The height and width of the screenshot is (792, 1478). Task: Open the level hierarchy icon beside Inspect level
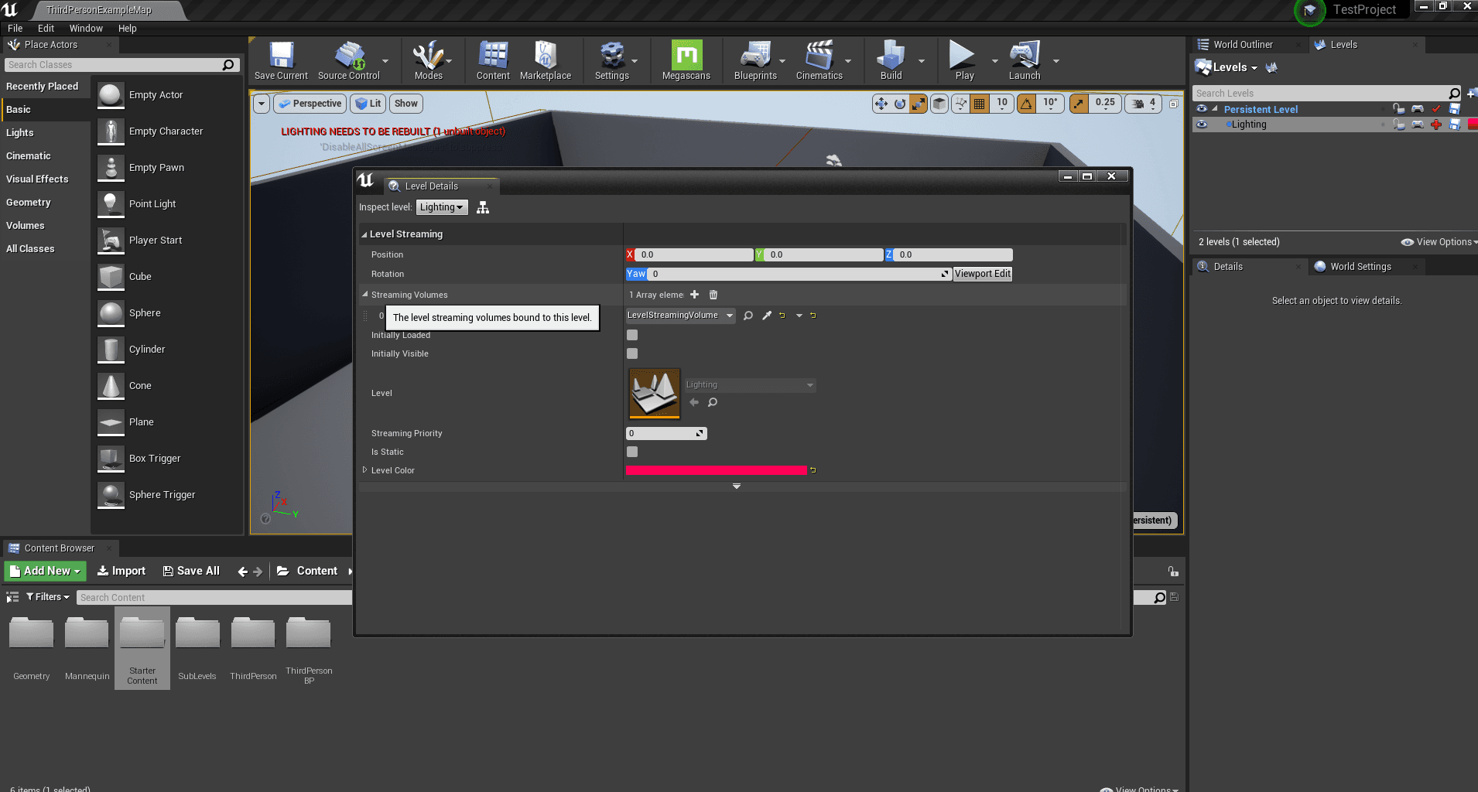pos(483,207)
